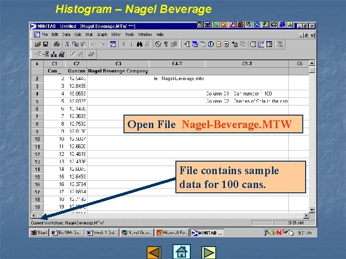
Task: Open Help with the question mark icon
Action: [166, 44]
